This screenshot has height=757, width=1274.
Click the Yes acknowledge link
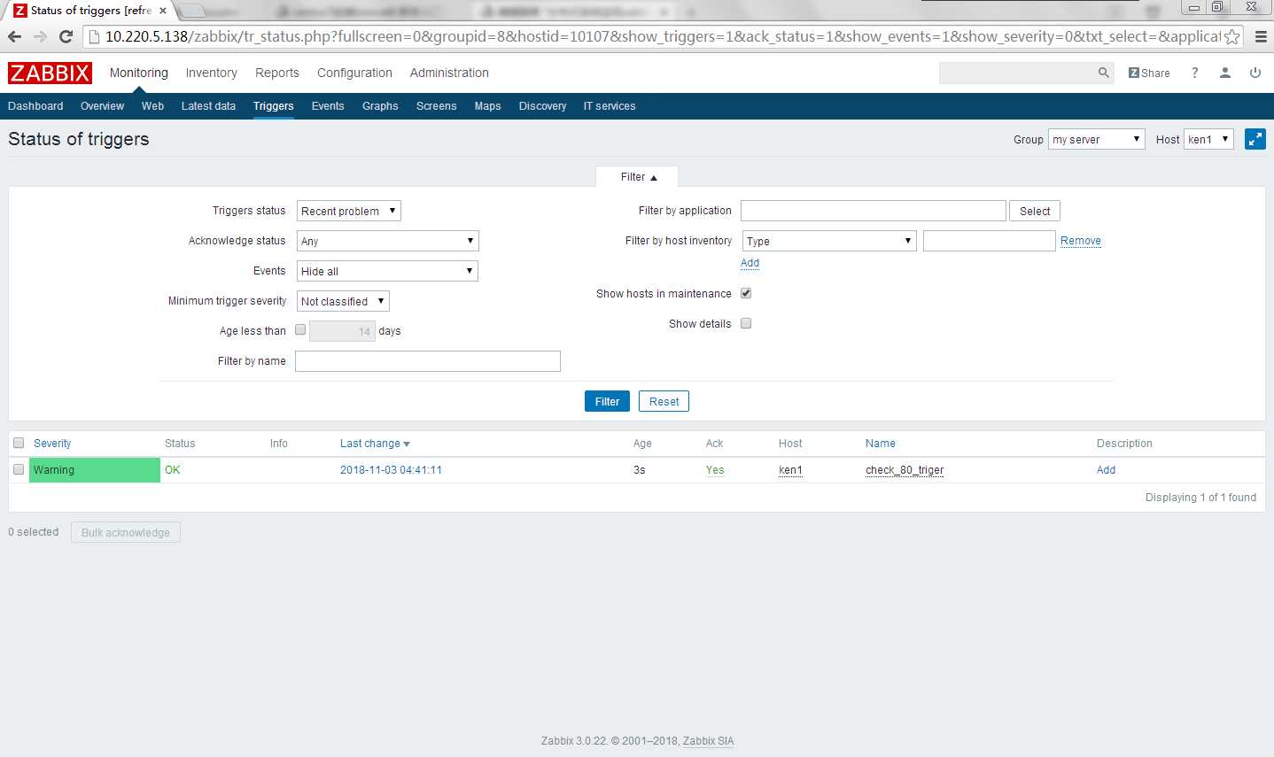tap(715, 470)
